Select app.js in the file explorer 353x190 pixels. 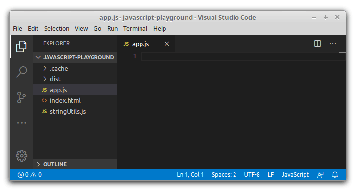click(75, 90)
